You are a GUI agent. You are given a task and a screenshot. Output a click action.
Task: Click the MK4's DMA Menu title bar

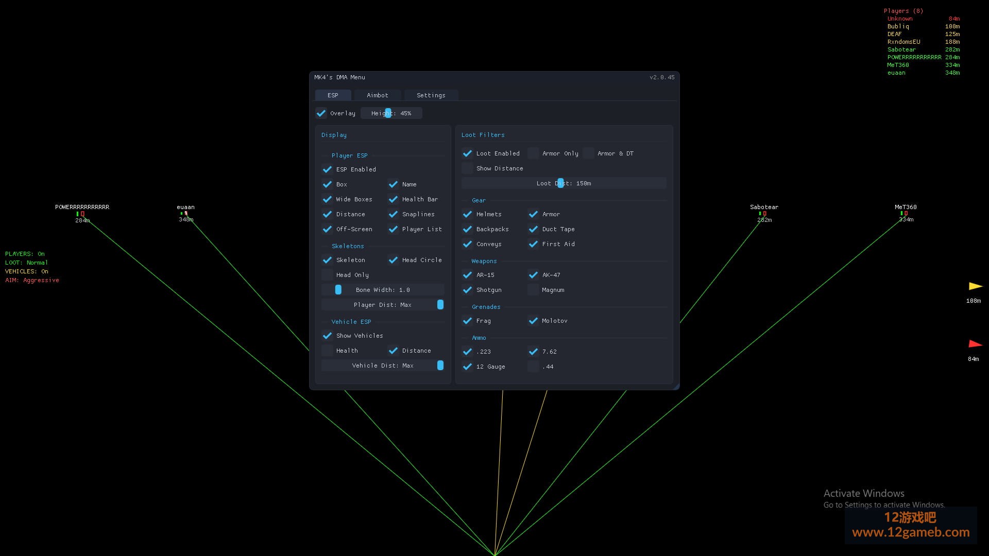[494, 77]
